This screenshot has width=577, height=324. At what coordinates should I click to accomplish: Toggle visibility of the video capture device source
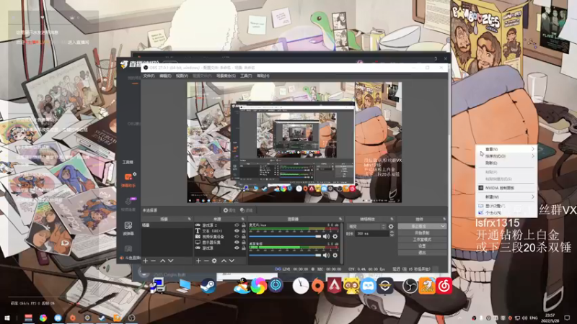point(237,237)
